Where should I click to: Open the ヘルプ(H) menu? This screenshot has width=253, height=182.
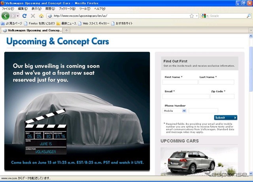[x=100, y=9]
